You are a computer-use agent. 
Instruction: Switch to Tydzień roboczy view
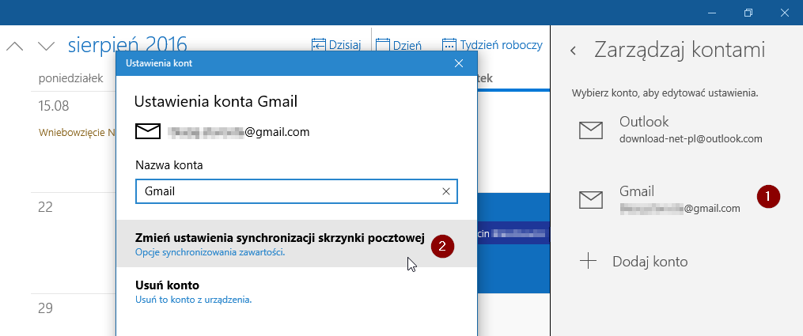pos(492,45)
